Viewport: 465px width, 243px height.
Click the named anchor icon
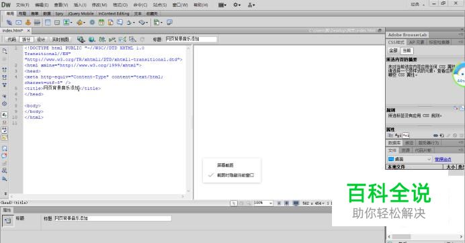(x=28, y=22)
